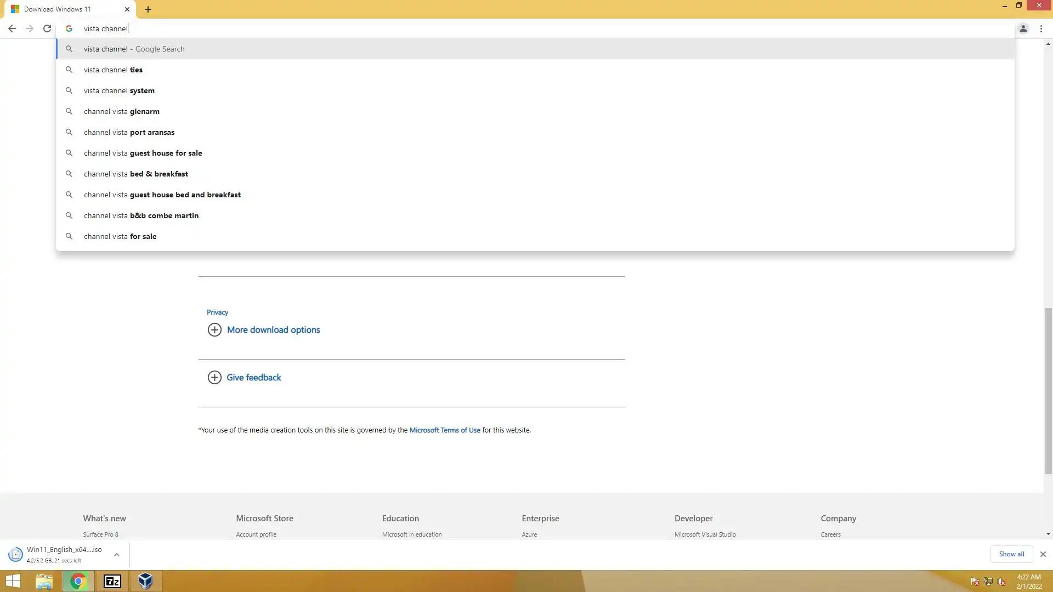Open Microsoft Terms of Use link
Screen dimensions: 1053x592
click(x=445, y=430)
